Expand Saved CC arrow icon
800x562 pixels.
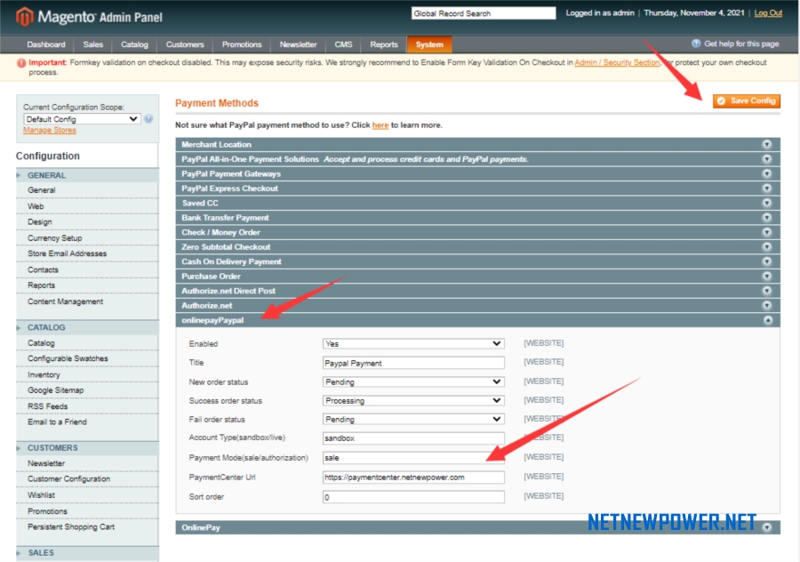click(x=767, y=203)
